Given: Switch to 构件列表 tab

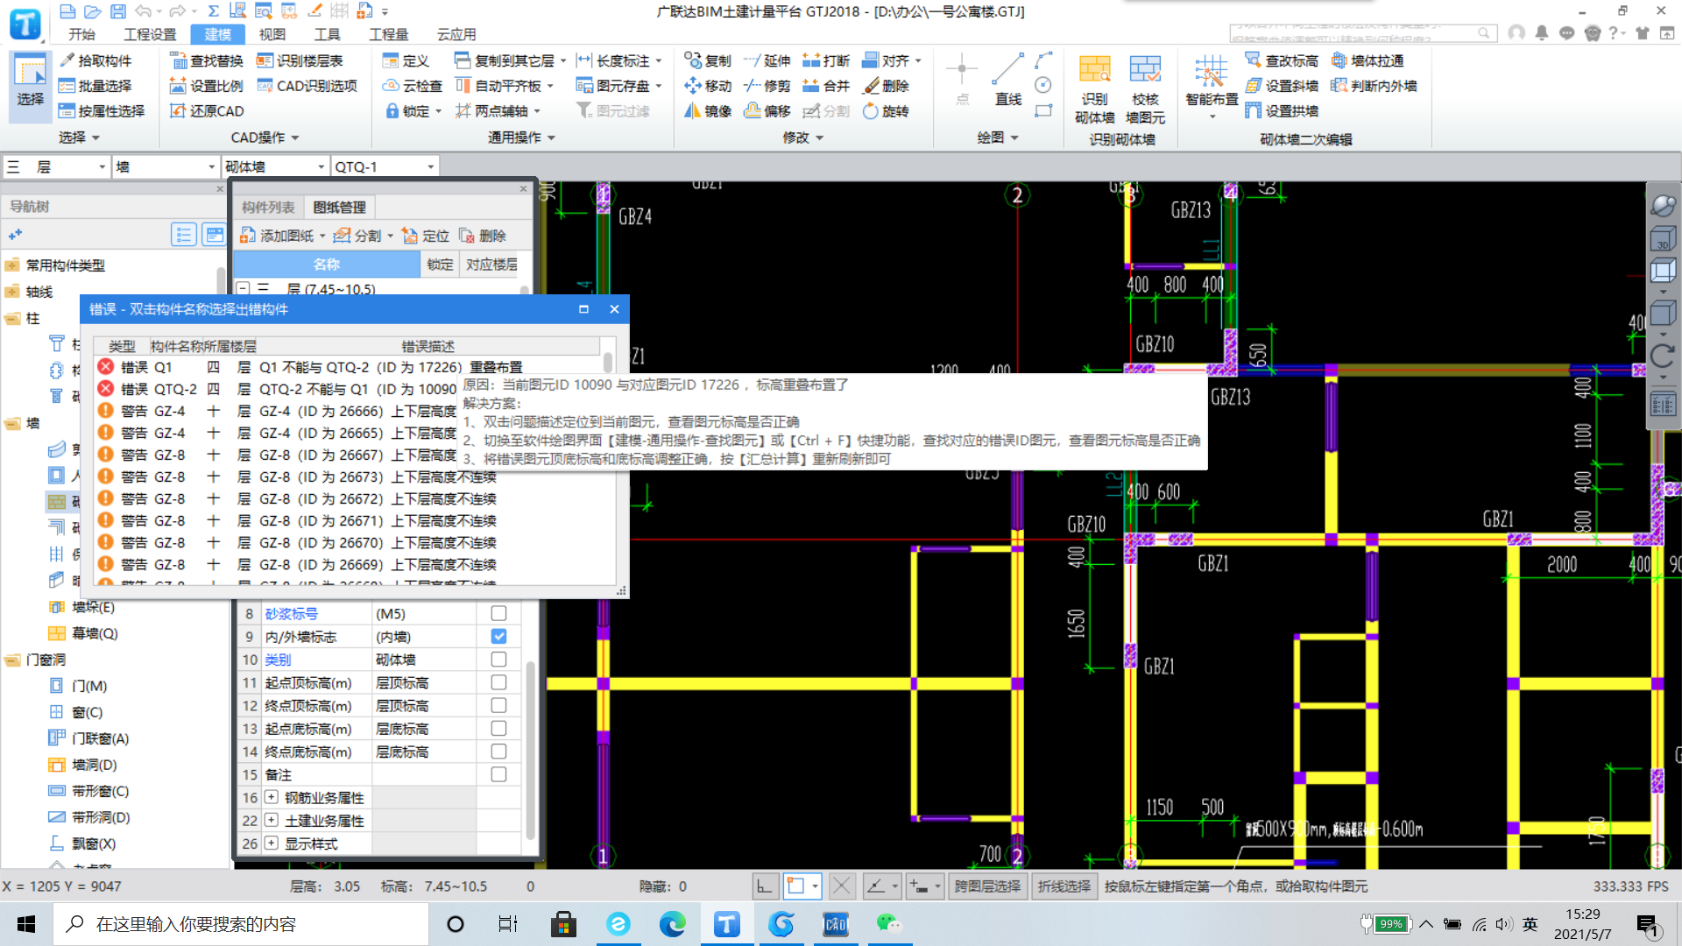Looking at the screenshot, I should pyautogui.click(x=268, y=208).
